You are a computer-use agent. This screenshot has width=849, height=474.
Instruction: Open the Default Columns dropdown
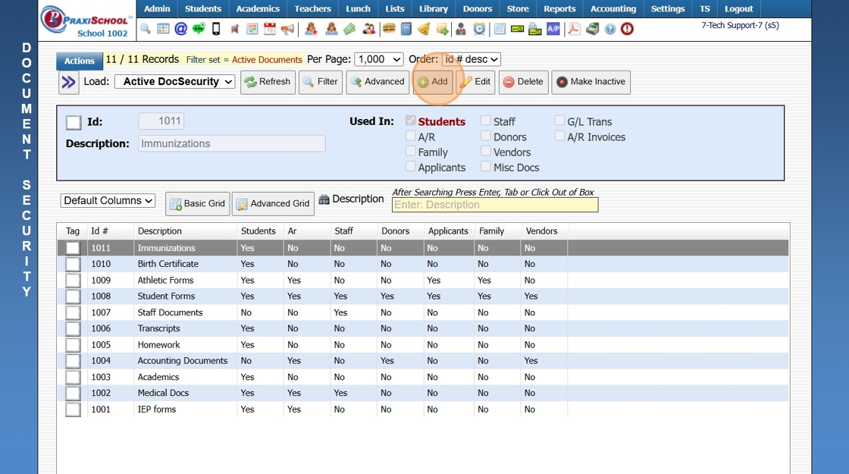[x=108, y=201]
